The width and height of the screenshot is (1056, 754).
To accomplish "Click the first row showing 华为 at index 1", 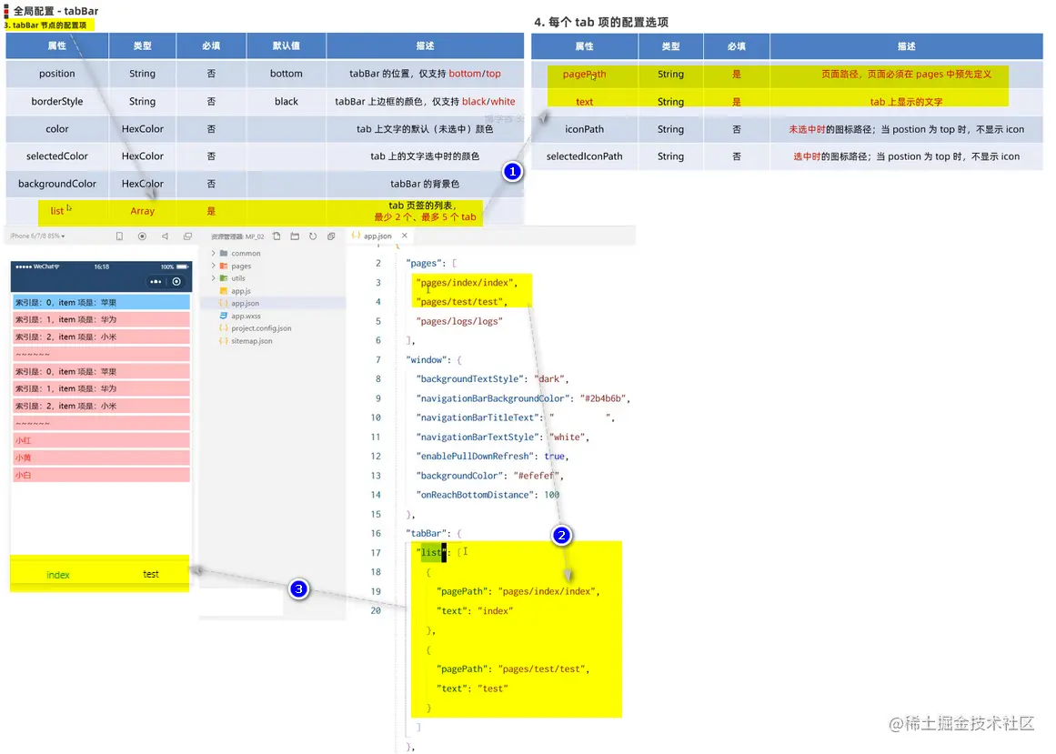I will [x=101, y=320].
